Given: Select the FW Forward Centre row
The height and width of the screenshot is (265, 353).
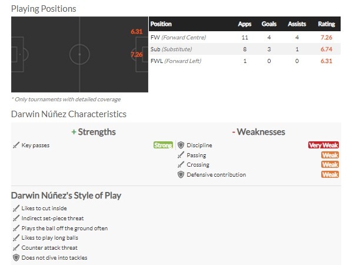Looking at the screenshot, I should click(x=245, y=38).
